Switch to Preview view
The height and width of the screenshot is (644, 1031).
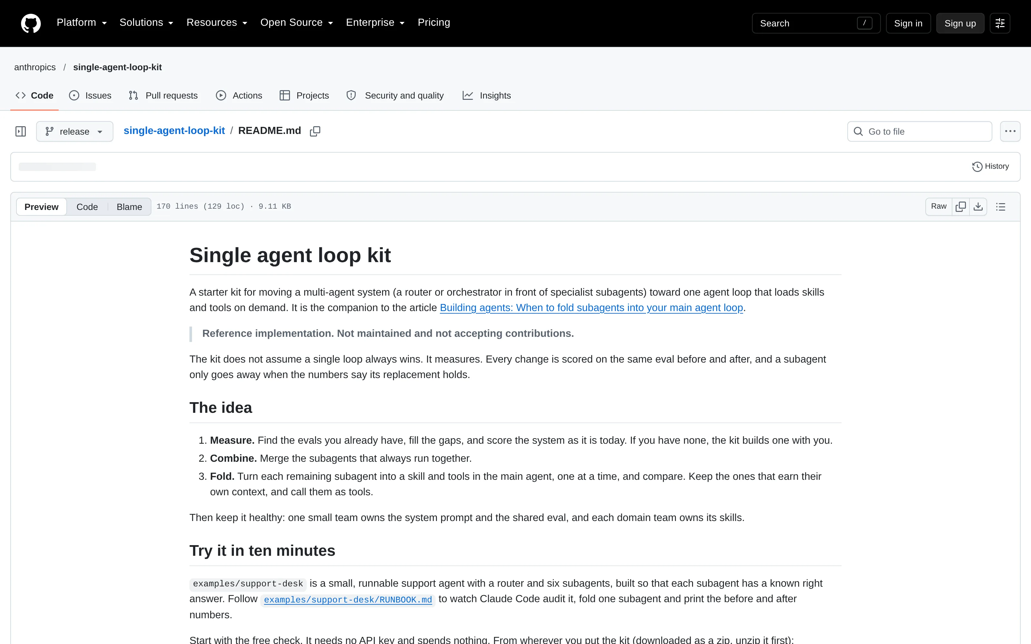41,207
